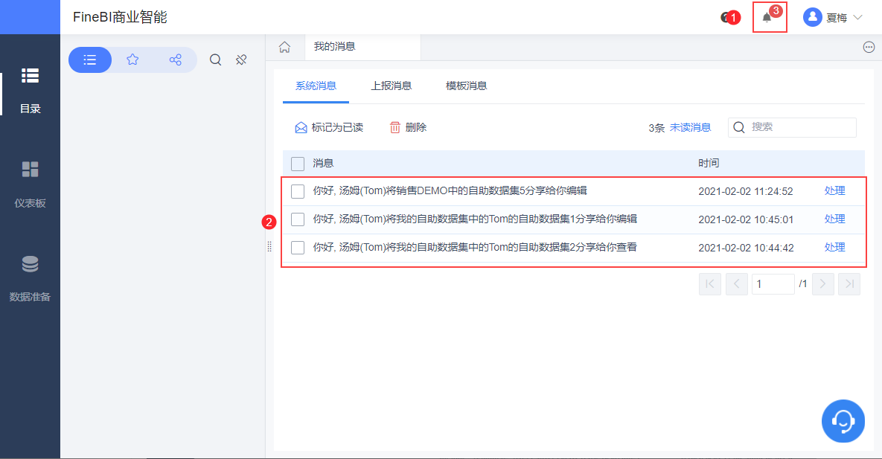Open the share icon view
This screenshot has height=459, width=882.
pyautogui.click(x=176, y=60)
